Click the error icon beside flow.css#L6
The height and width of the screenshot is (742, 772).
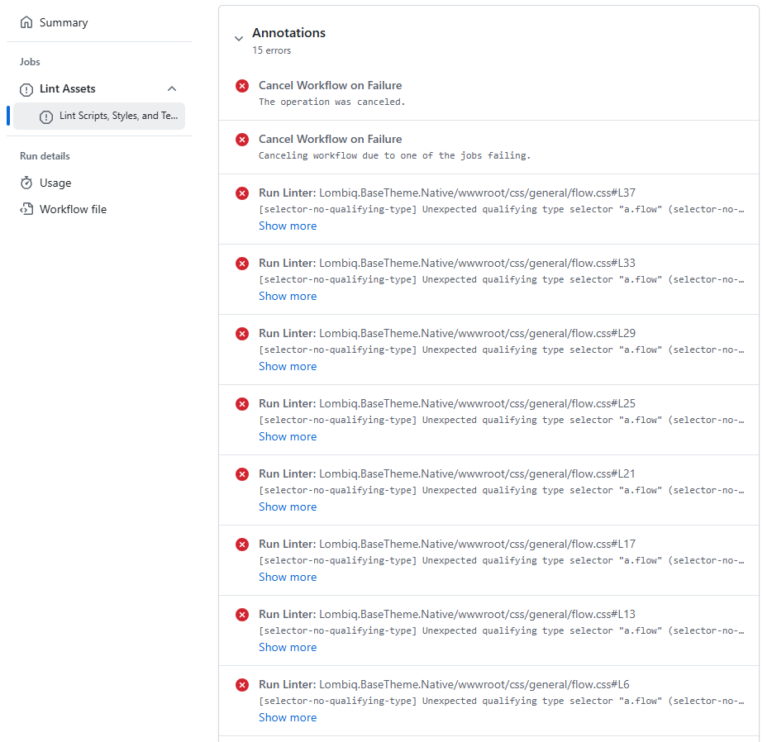[241, 684]
